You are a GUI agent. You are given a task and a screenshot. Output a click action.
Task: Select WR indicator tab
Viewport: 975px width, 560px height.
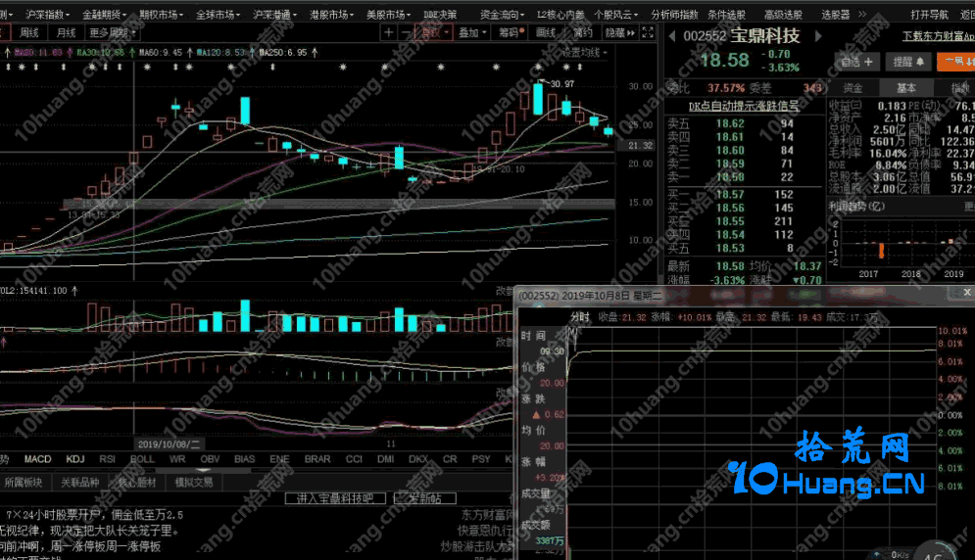click(x=177, y=459)
